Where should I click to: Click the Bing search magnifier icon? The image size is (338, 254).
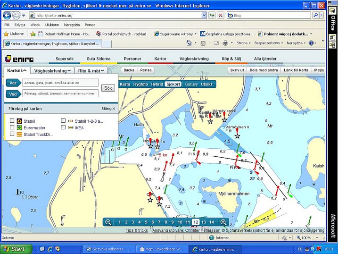click(315, 15)
